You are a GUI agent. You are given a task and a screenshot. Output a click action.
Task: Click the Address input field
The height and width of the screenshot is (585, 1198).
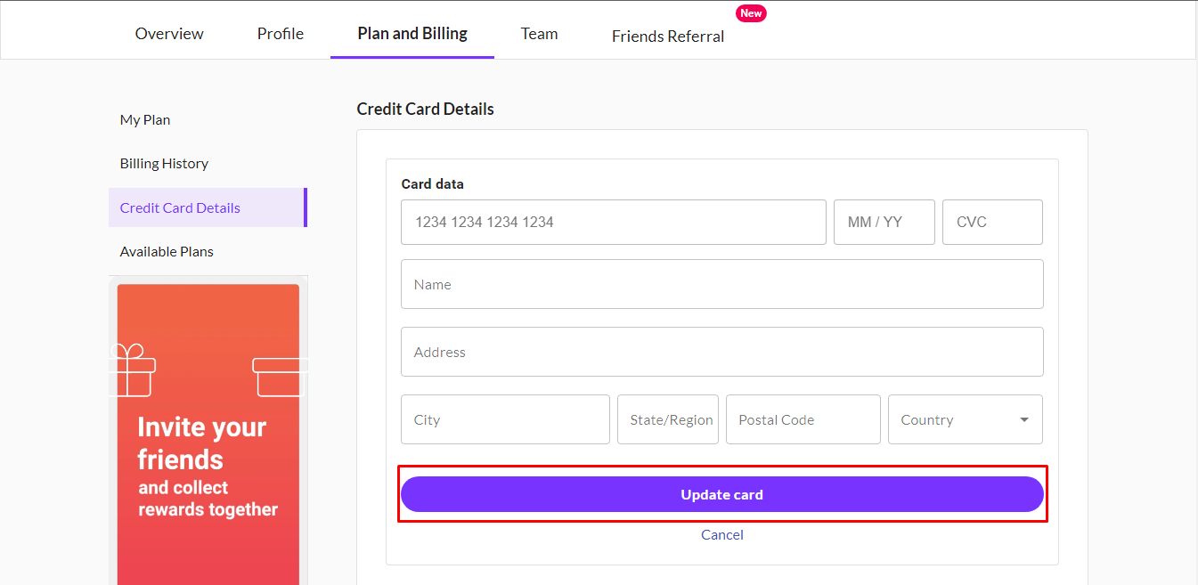pyautogui.click(x=721, y=351)
